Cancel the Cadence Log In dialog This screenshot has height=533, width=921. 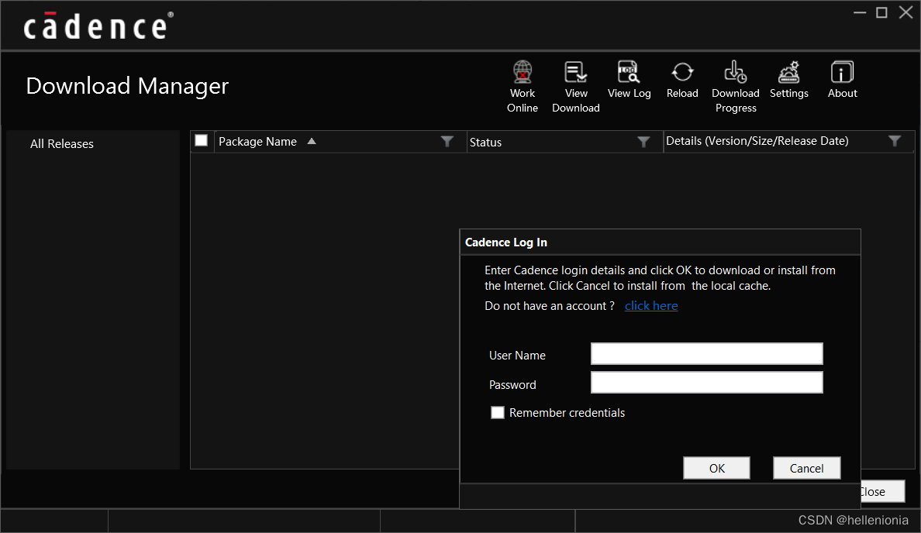coord(806,468)
